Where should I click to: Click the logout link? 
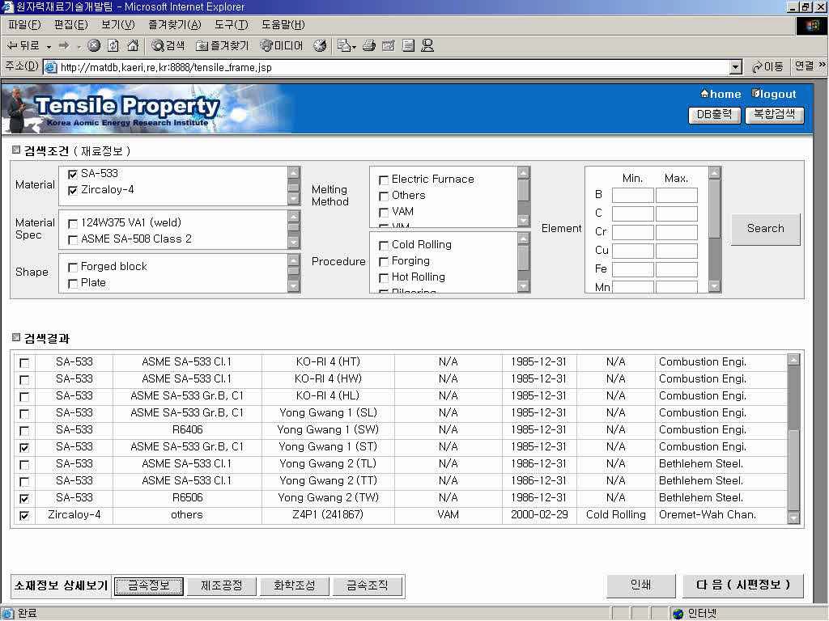pos(774,94)
